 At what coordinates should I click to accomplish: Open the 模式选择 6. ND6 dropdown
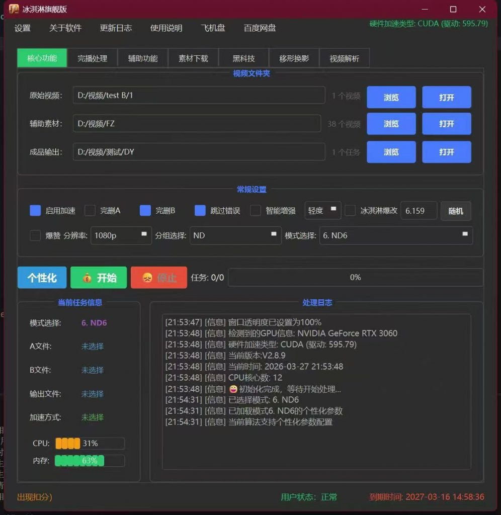pos(395,235)
